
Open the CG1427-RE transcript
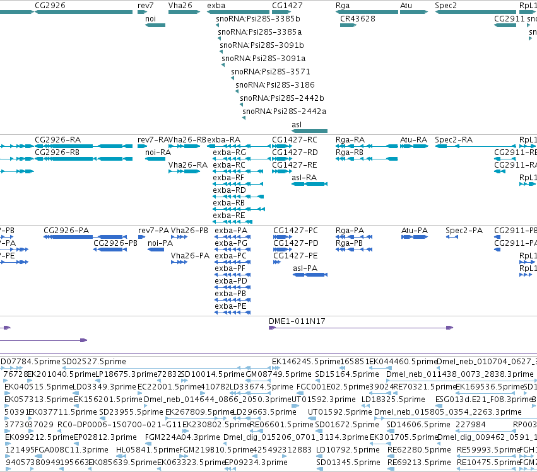(282, 171)
